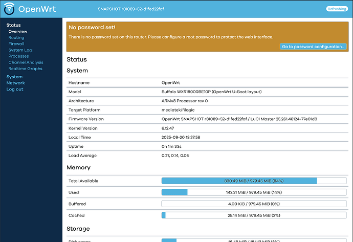This screenshot has width=353, height=242.
Task: Click the Local Time label
Action: pyautogui.click(x=80, y=137)
